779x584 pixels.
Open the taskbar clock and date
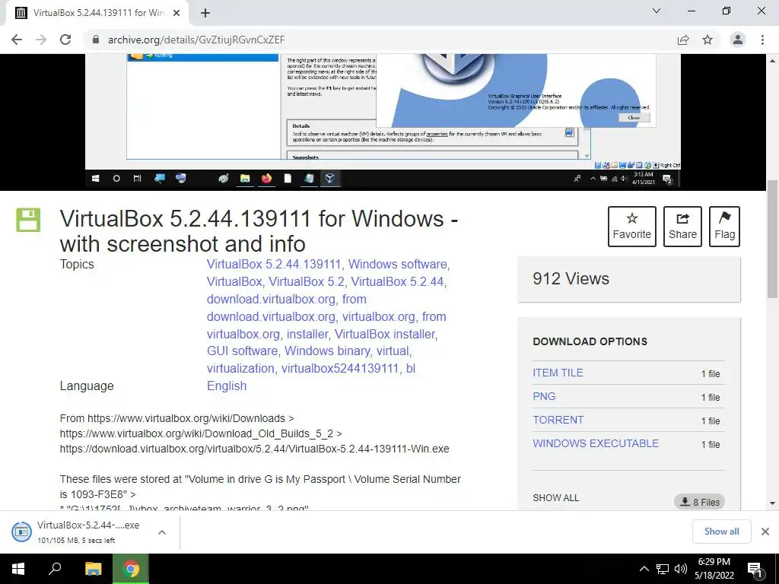[714, 569]
